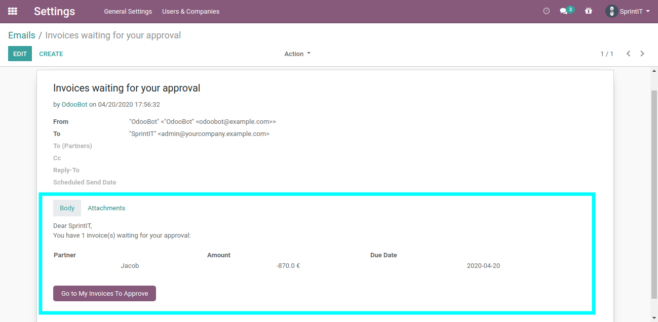The width and height of the screenshot is (658, 322).
Task: Click the EDIT button
Action: tap(20, 54)
